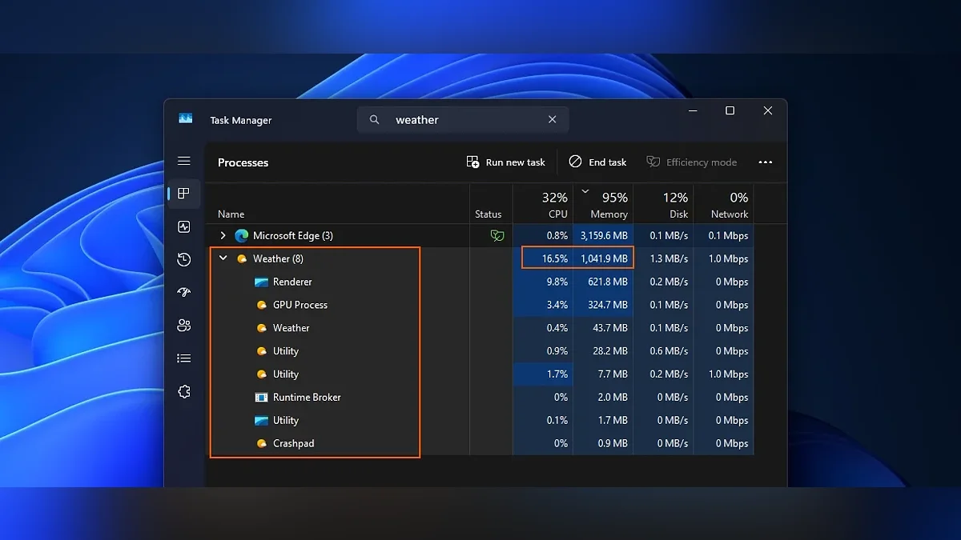Click the 621.8 MB memory value

608,282
